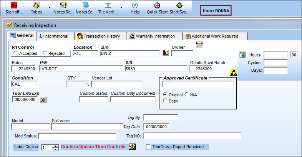Select the Copy certificate radio button
302x157 pixels.
click(165, 101)
